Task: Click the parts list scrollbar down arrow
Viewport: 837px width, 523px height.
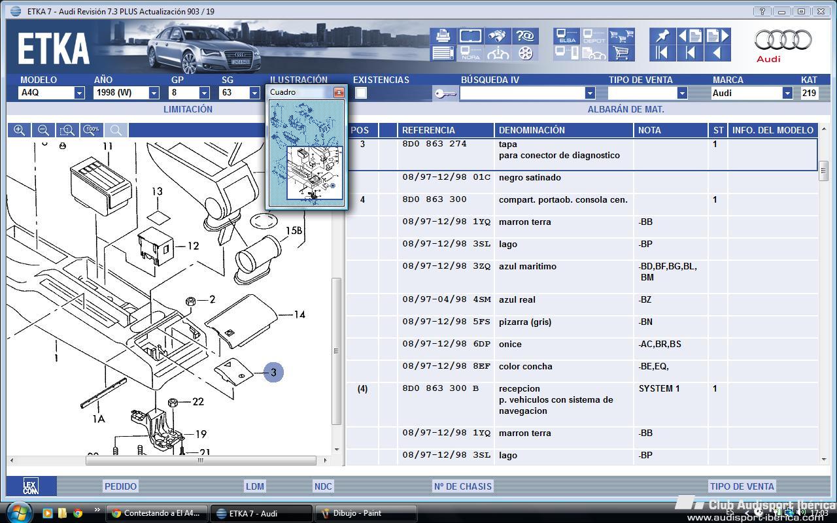Action: (x=824, y=460)
